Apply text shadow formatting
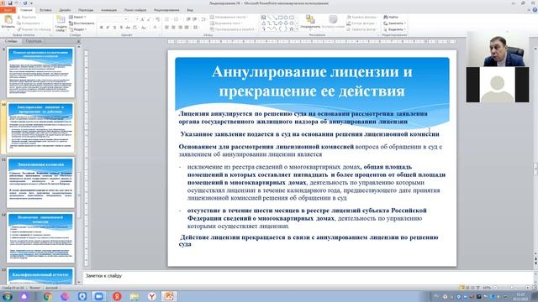This screenshot has width=538, height=302. [121, 28]
